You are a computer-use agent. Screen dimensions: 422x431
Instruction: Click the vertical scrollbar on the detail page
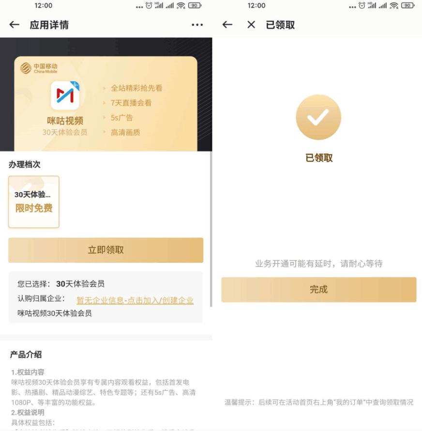(x=211, y=229)
